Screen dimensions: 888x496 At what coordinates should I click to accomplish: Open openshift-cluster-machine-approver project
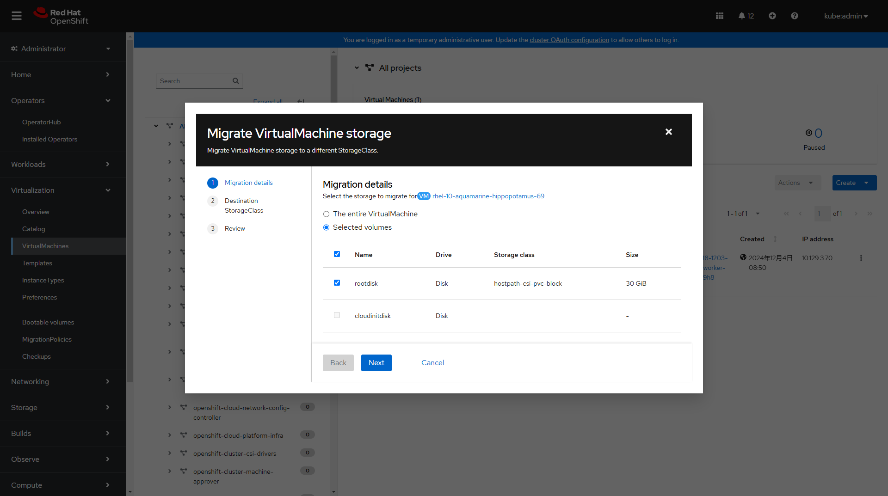[x=233, y=476]
